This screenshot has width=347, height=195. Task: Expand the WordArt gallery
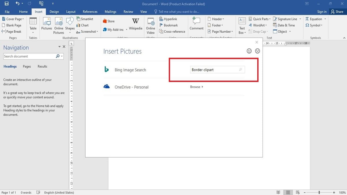point(258,25)
